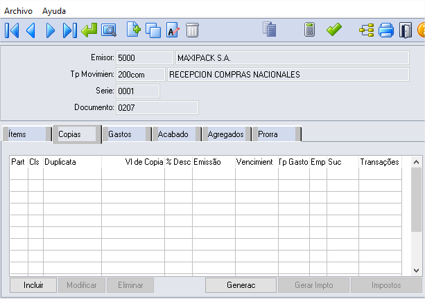The image size is (425, 299).
Task: Open the Ayuda menu
Action: [54, 11]
